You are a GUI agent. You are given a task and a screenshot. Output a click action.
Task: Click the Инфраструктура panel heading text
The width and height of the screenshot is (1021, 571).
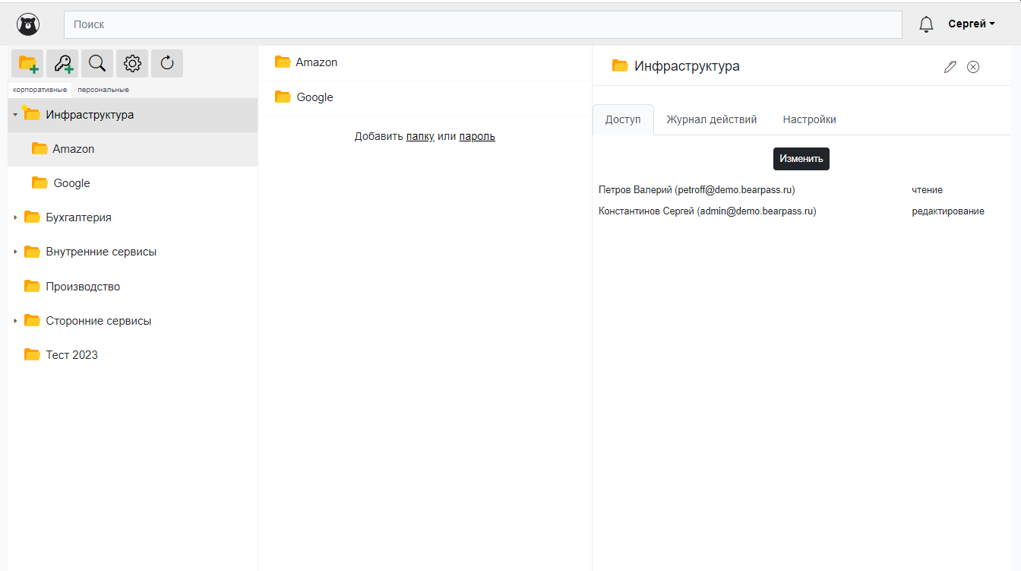pyautogui.click(x=687, y=66)
